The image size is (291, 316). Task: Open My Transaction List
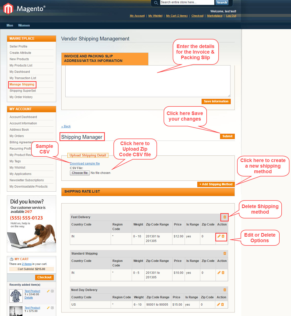(23, 78)
